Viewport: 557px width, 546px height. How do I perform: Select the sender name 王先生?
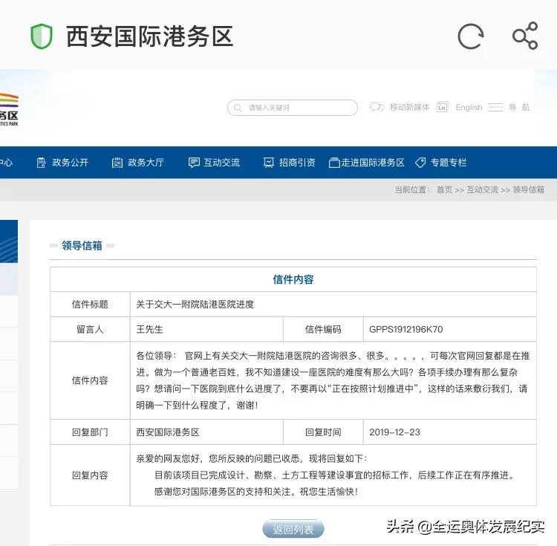coord(149,329)
